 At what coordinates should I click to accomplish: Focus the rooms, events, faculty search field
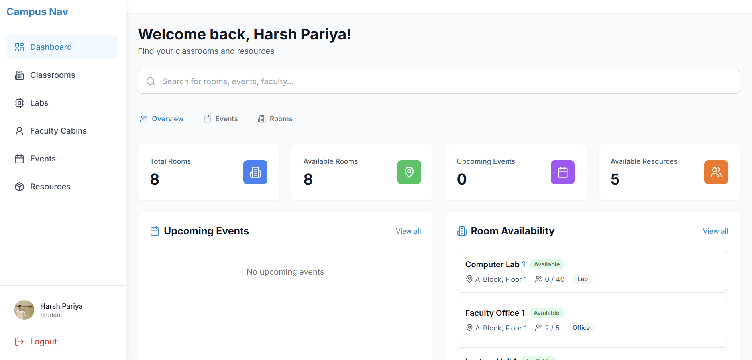click(x=439, y=81)
